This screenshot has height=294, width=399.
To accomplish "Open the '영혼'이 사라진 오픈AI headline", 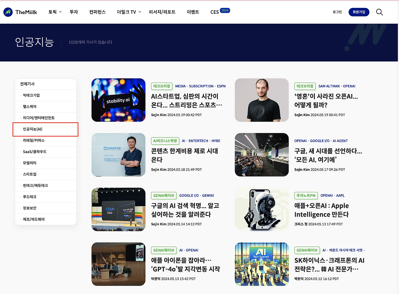I will 326,100.
